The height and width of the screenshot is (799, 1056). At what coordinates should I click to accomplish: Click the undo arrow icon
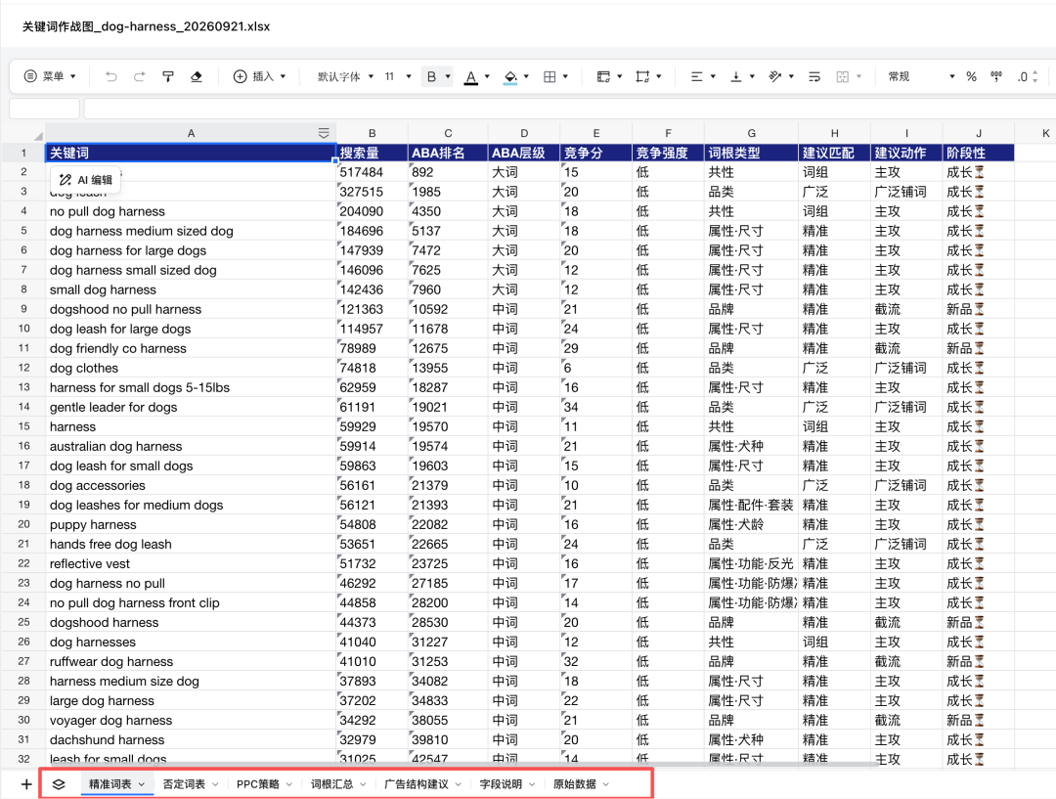coord(111,77)
